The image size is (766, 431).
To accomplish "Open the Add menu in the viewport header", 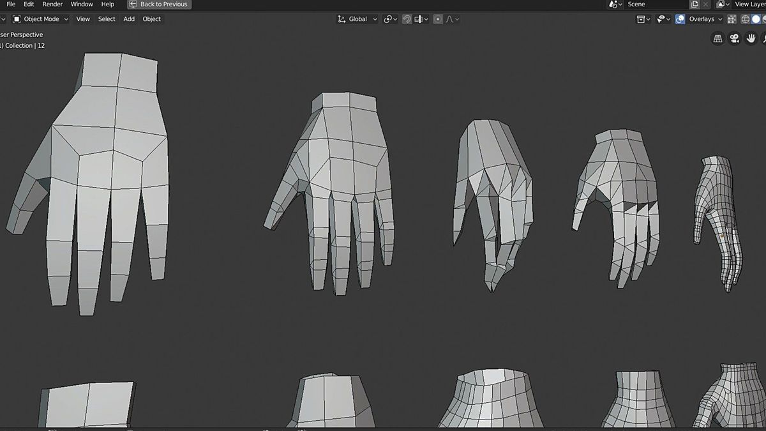I will click(x=128, y=19).
